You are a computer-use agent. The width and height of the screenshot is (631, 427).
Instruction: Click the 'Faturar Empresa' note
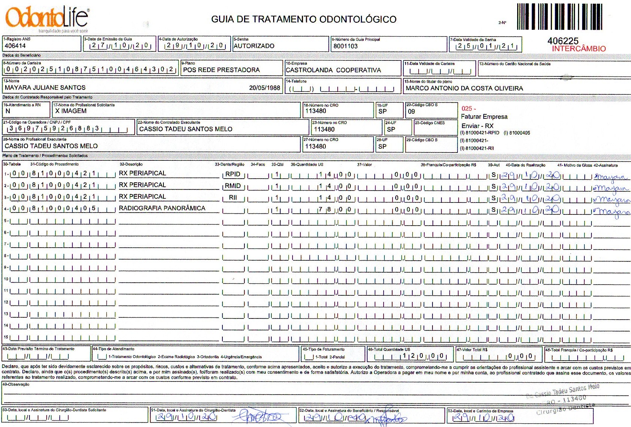pos(484,117)
